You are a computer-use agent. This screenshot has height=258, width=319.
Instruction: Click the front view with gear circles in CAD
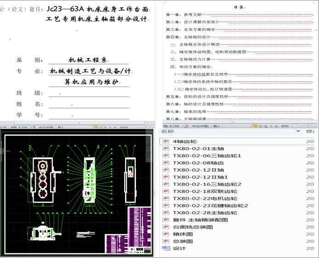(x=43, y=180)
